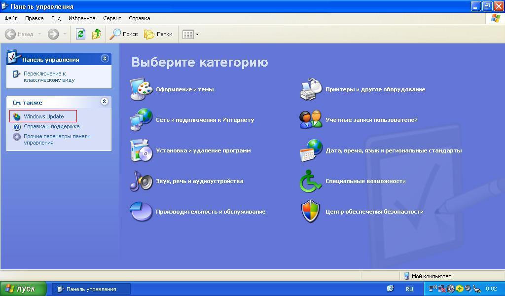The width and height of the screenshot is (505, 296).
Task: Click the RU language indicator
Action: tap(409, 289)
